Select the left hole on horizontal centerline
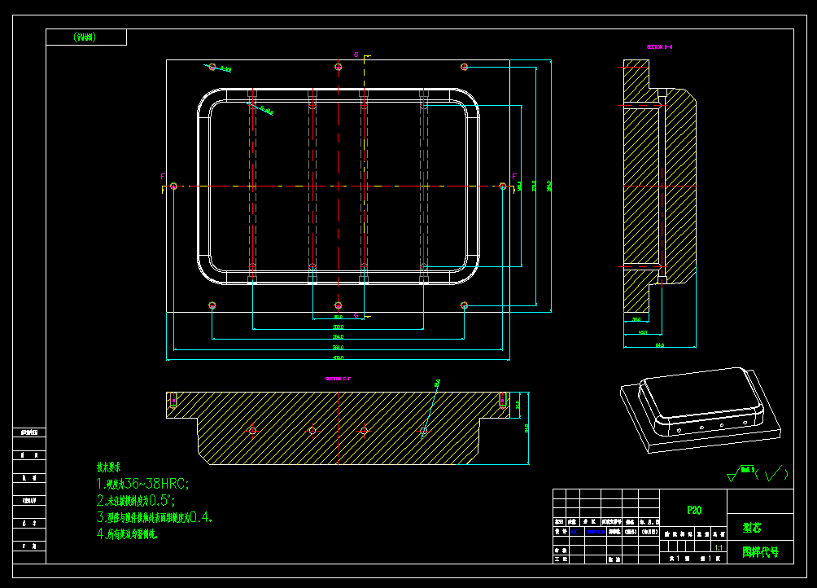Viewport: 817px width, 588px height. point(173,186)
